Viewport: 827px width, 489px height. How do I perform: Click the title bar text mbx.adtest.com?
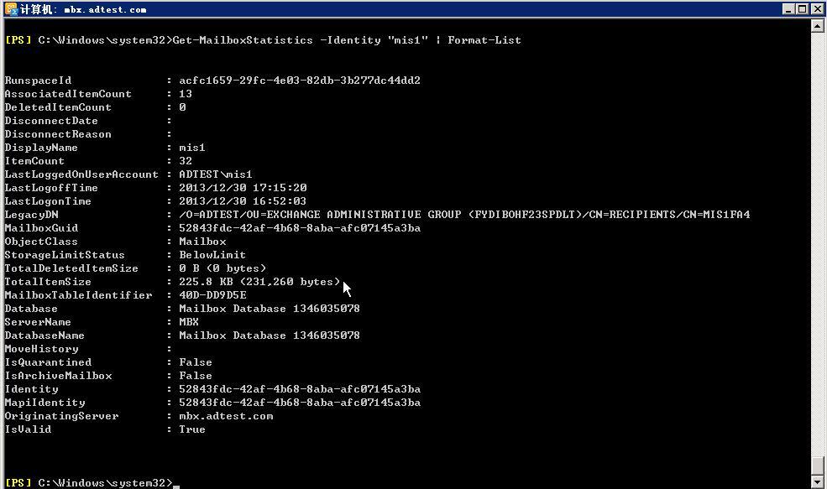pyautogui.click(x=105, y=9)
